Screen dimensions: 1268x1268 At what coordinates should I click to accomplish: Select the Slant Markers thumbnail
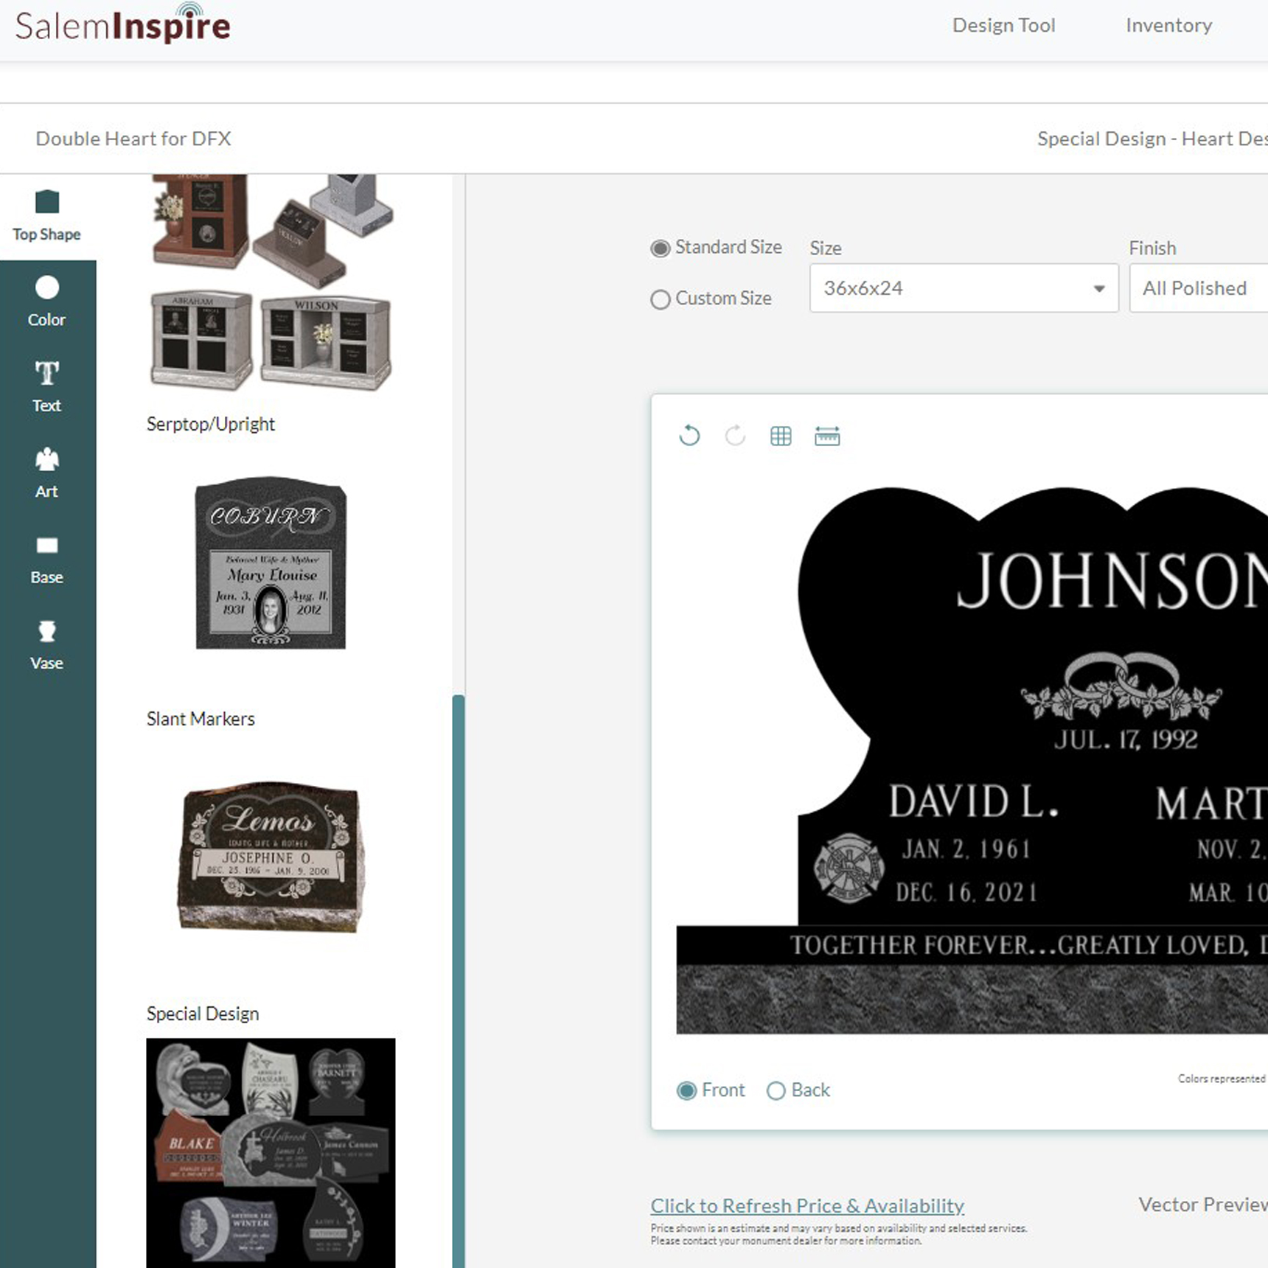pyautogui.click(x=271, y=855)
